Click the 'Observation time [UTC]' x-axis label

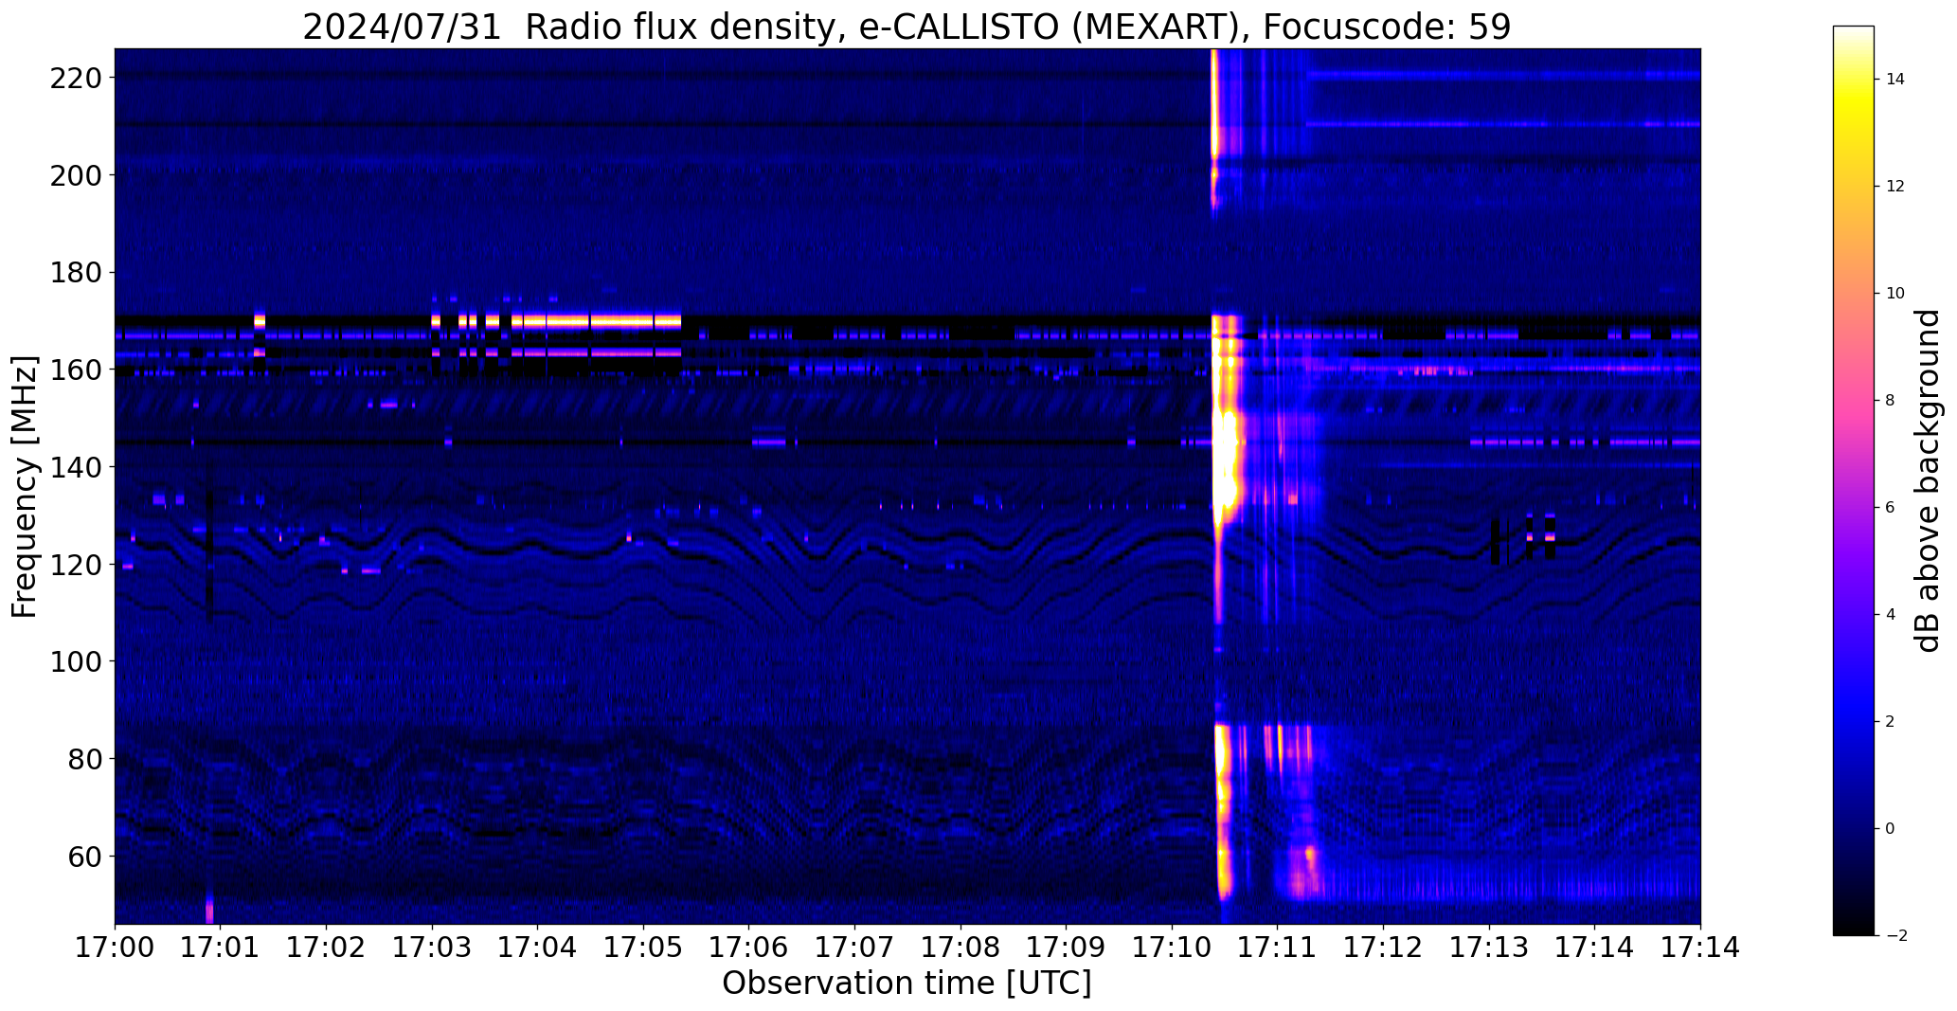tap(907, 983)
